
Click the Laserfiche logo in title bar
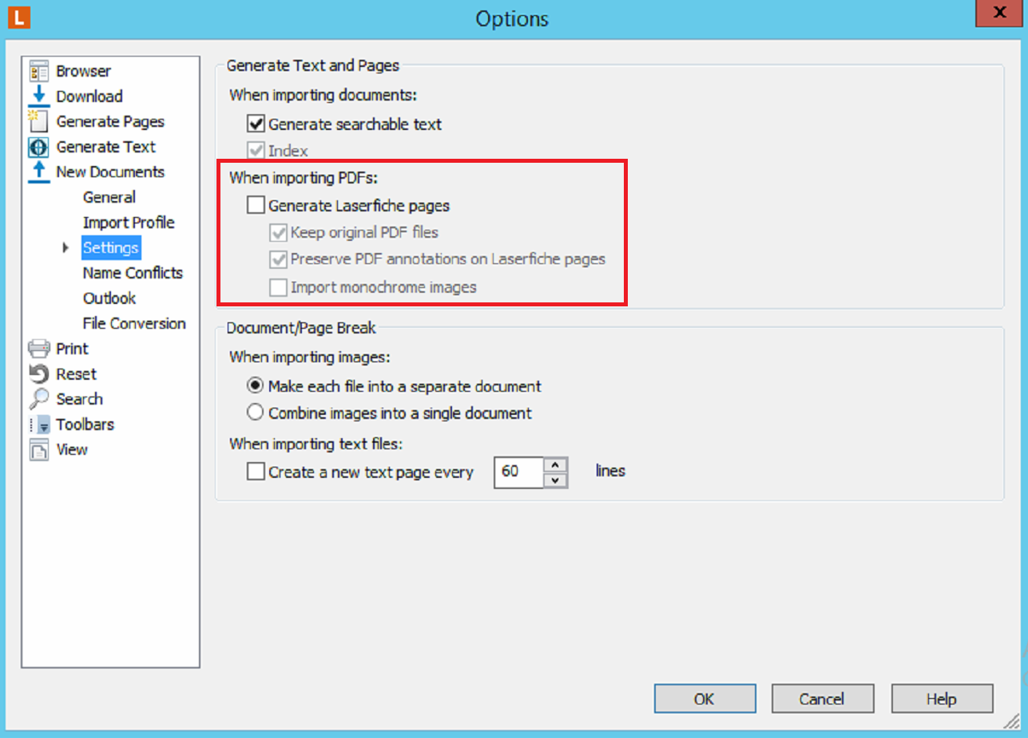(x=18, y=17)
